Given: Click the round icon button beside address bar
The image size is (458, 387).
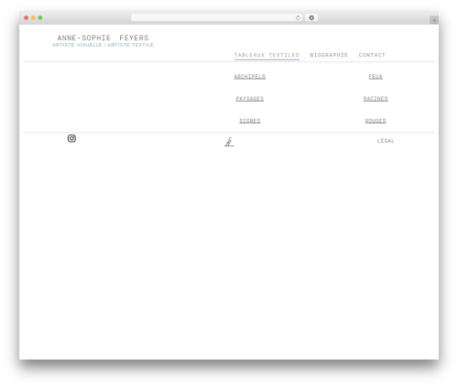Looking at the screenshot, I should (311, 18).
